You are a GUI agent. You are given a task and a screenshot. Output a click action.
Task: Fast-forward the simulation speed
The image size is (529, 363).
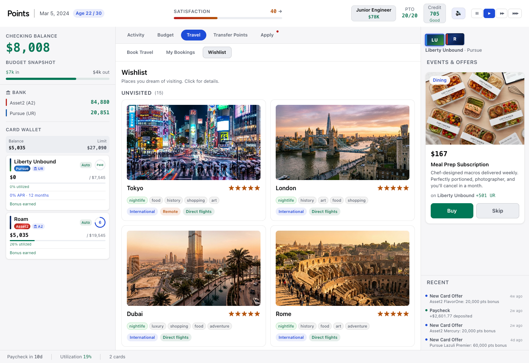tap(502, 13)
